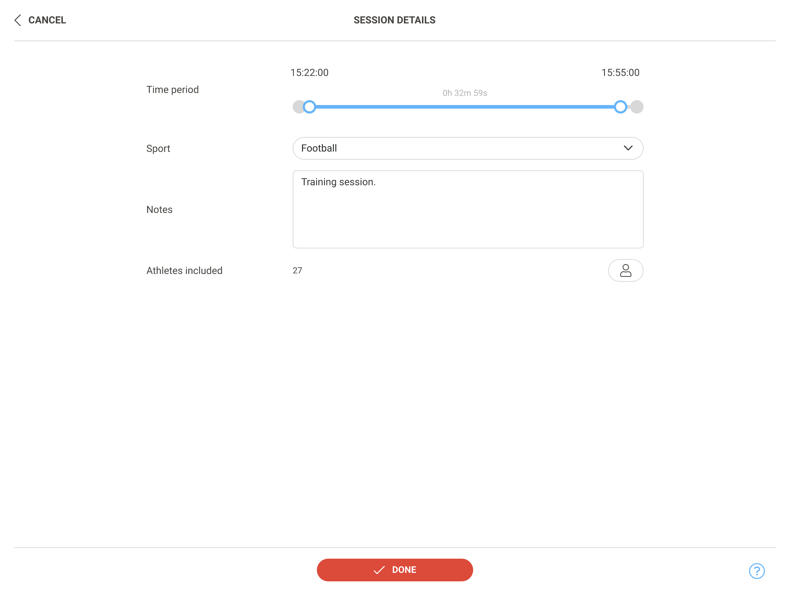Click the checkmark icon on Done button

[379, 570]
